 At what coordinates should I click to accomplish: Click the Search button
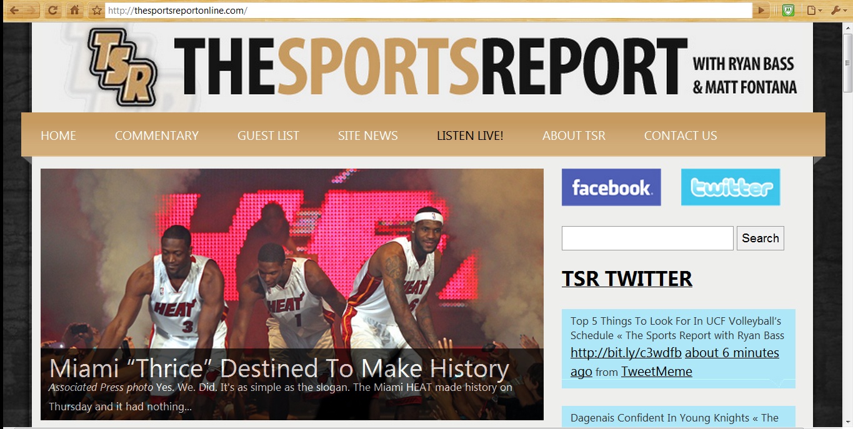[761, 238]
